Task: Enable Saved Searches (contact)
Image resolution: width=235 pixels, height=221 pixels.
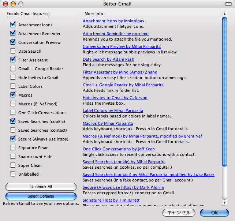Action: point(13,130)
